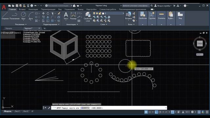
Task: Toggle the layer on/off lightbulb icon
Action: (x=94, y=13)
